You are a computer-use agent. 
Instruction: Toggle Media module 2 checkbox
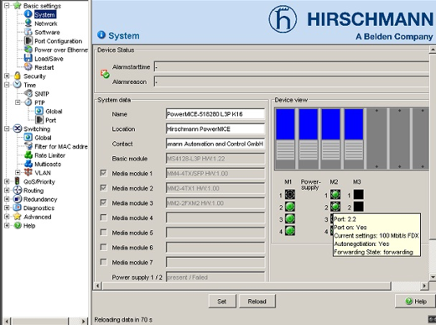pos(103,188)
